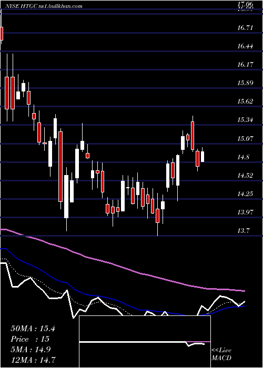Click the Live MACD inset panel

click(x=145, y=342)
